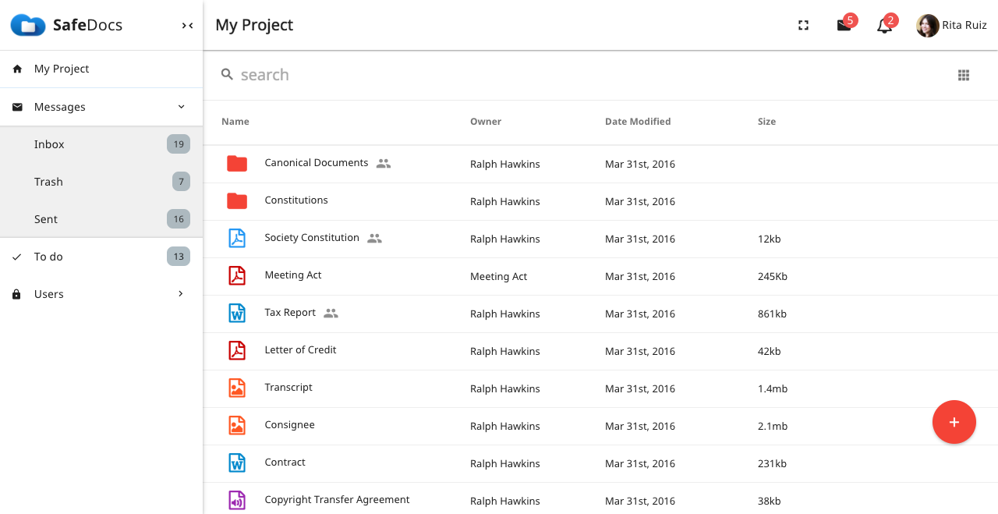The width and height of the screenshot is (998, 514).
Task: Collapse the Messages menu chevron
Action: pyautogui.click(x=181, y=107)
